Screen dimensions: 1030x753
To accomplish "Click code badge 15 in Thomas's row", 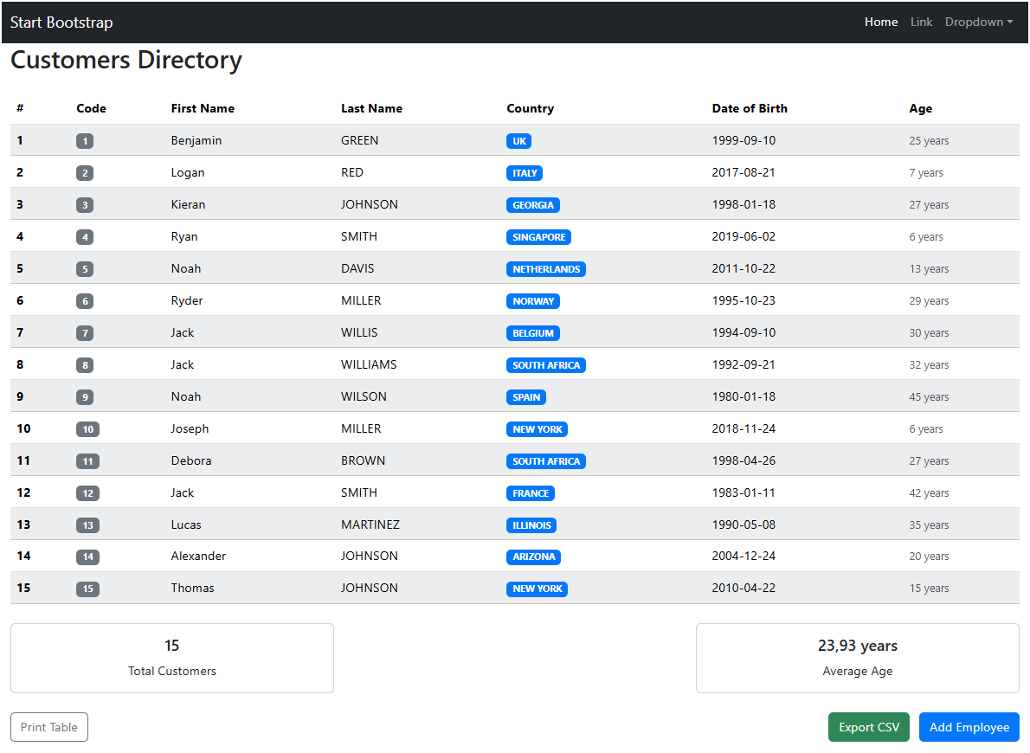I will (x=88, y=589).
